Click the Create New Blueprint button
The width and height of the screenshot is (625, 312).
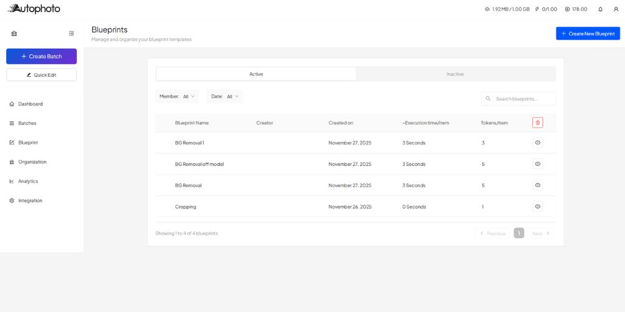coord(588,34)
